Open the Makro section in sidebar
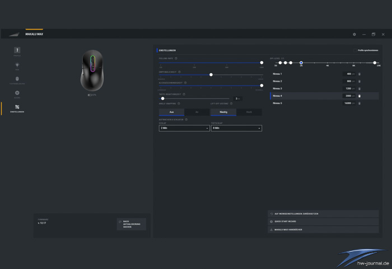This screenshot has width=392, height=269. coord(17,94)
